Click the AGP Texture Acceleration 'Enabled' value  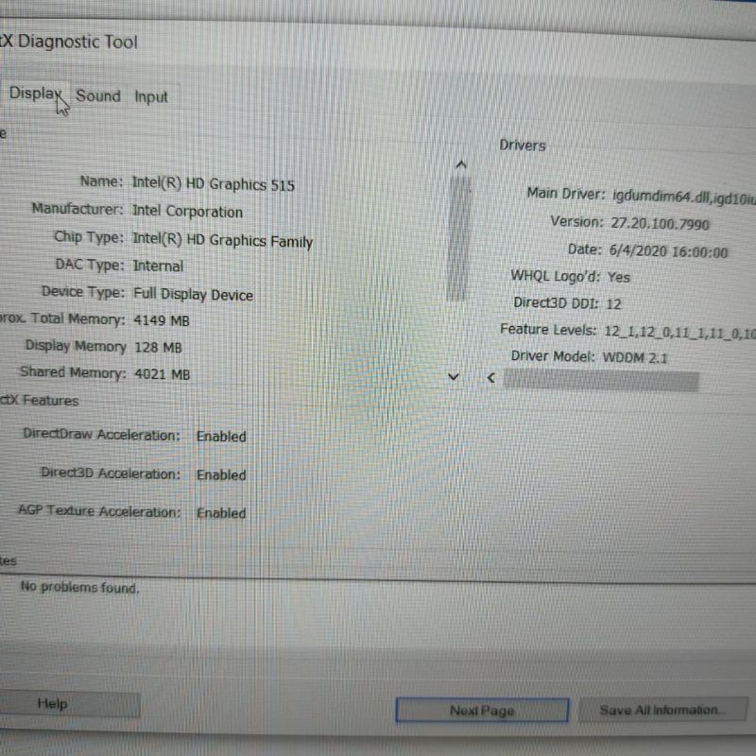[221, 513]
